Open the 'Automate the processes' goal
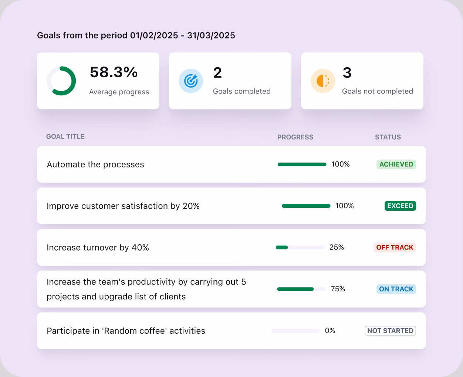This screenshot has width=463, height=377. pos(95,164)
